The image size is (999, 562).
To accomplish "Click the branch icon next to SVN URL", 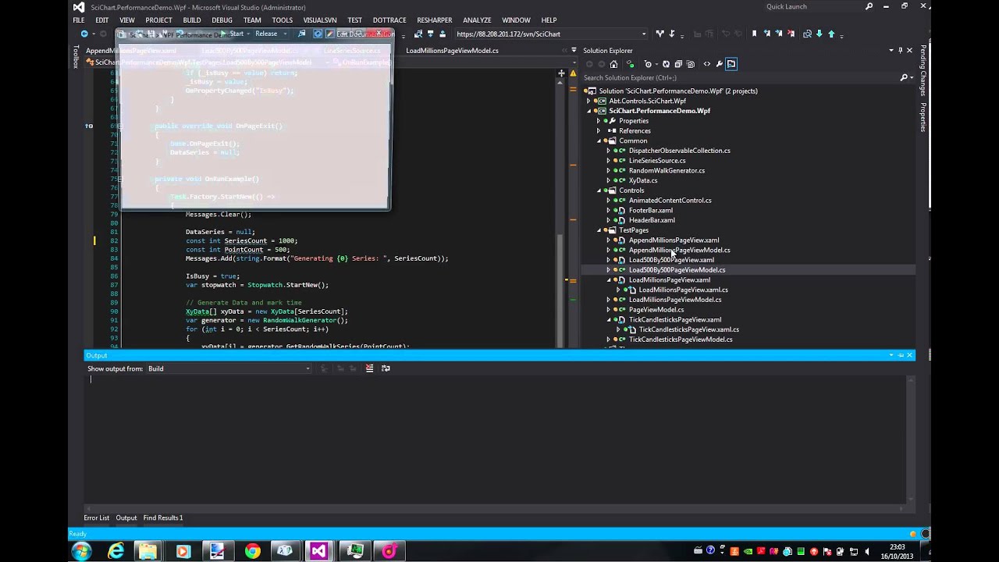I will tap(659, 34).
